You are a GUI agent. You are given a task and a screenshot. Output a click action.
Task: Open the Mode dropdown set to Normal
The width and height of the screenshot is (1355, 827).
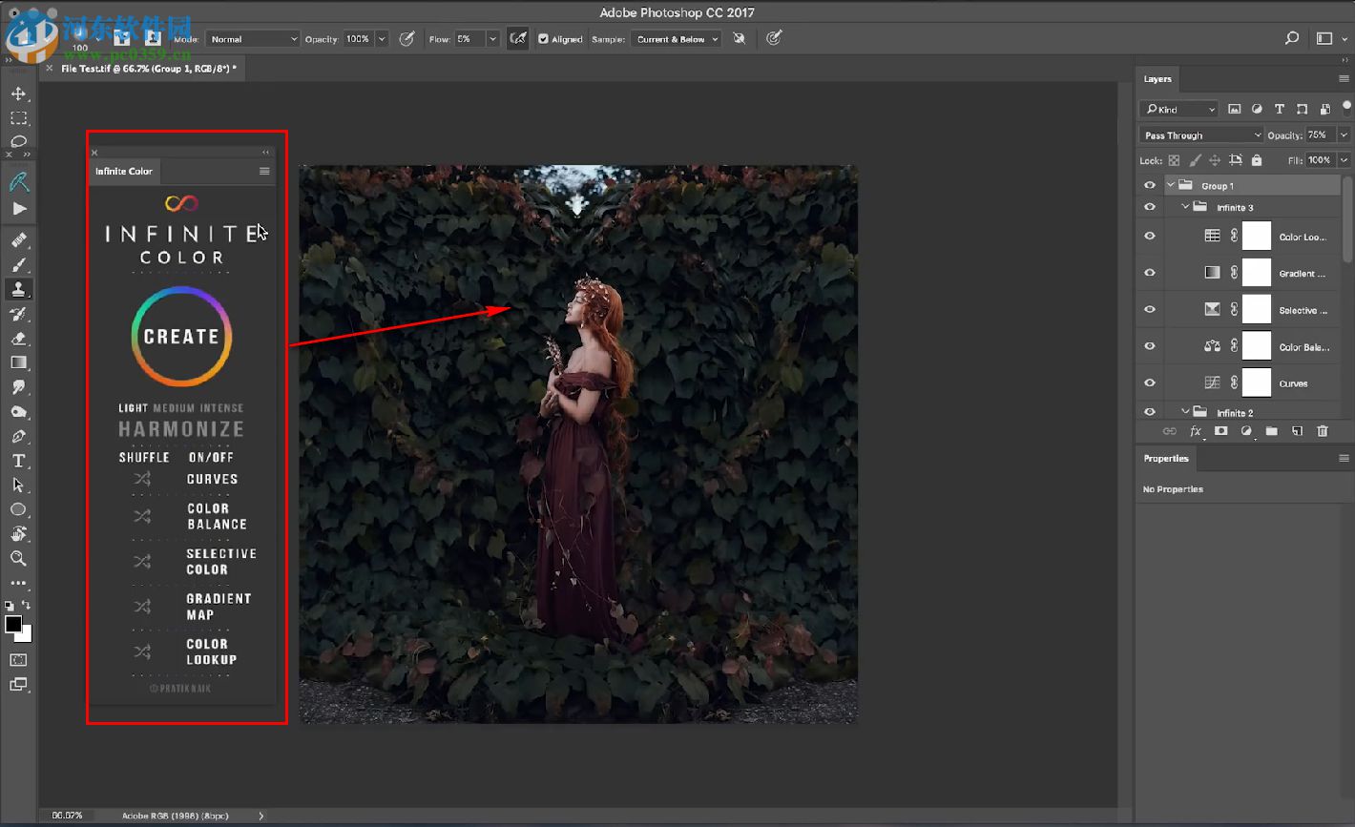click(x=253, y=39)
